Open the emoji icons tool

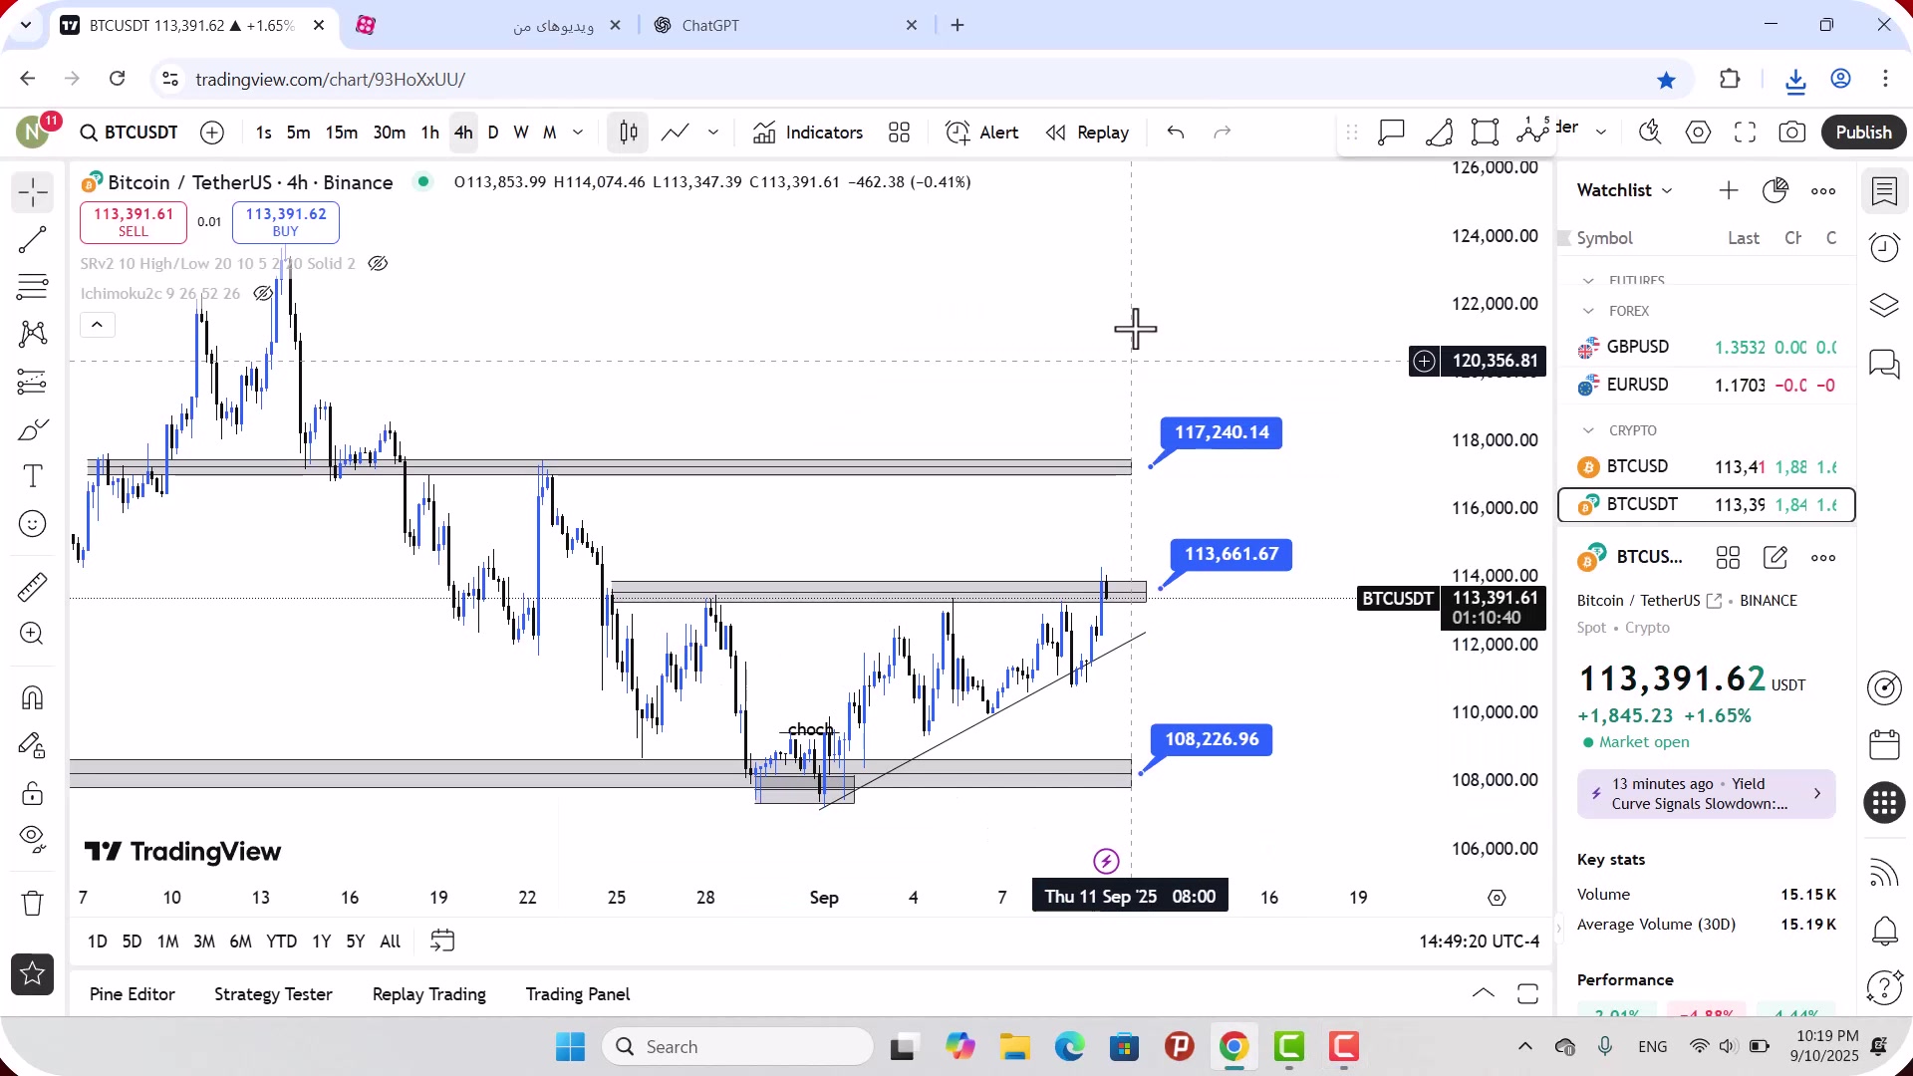tap(33, 524)
